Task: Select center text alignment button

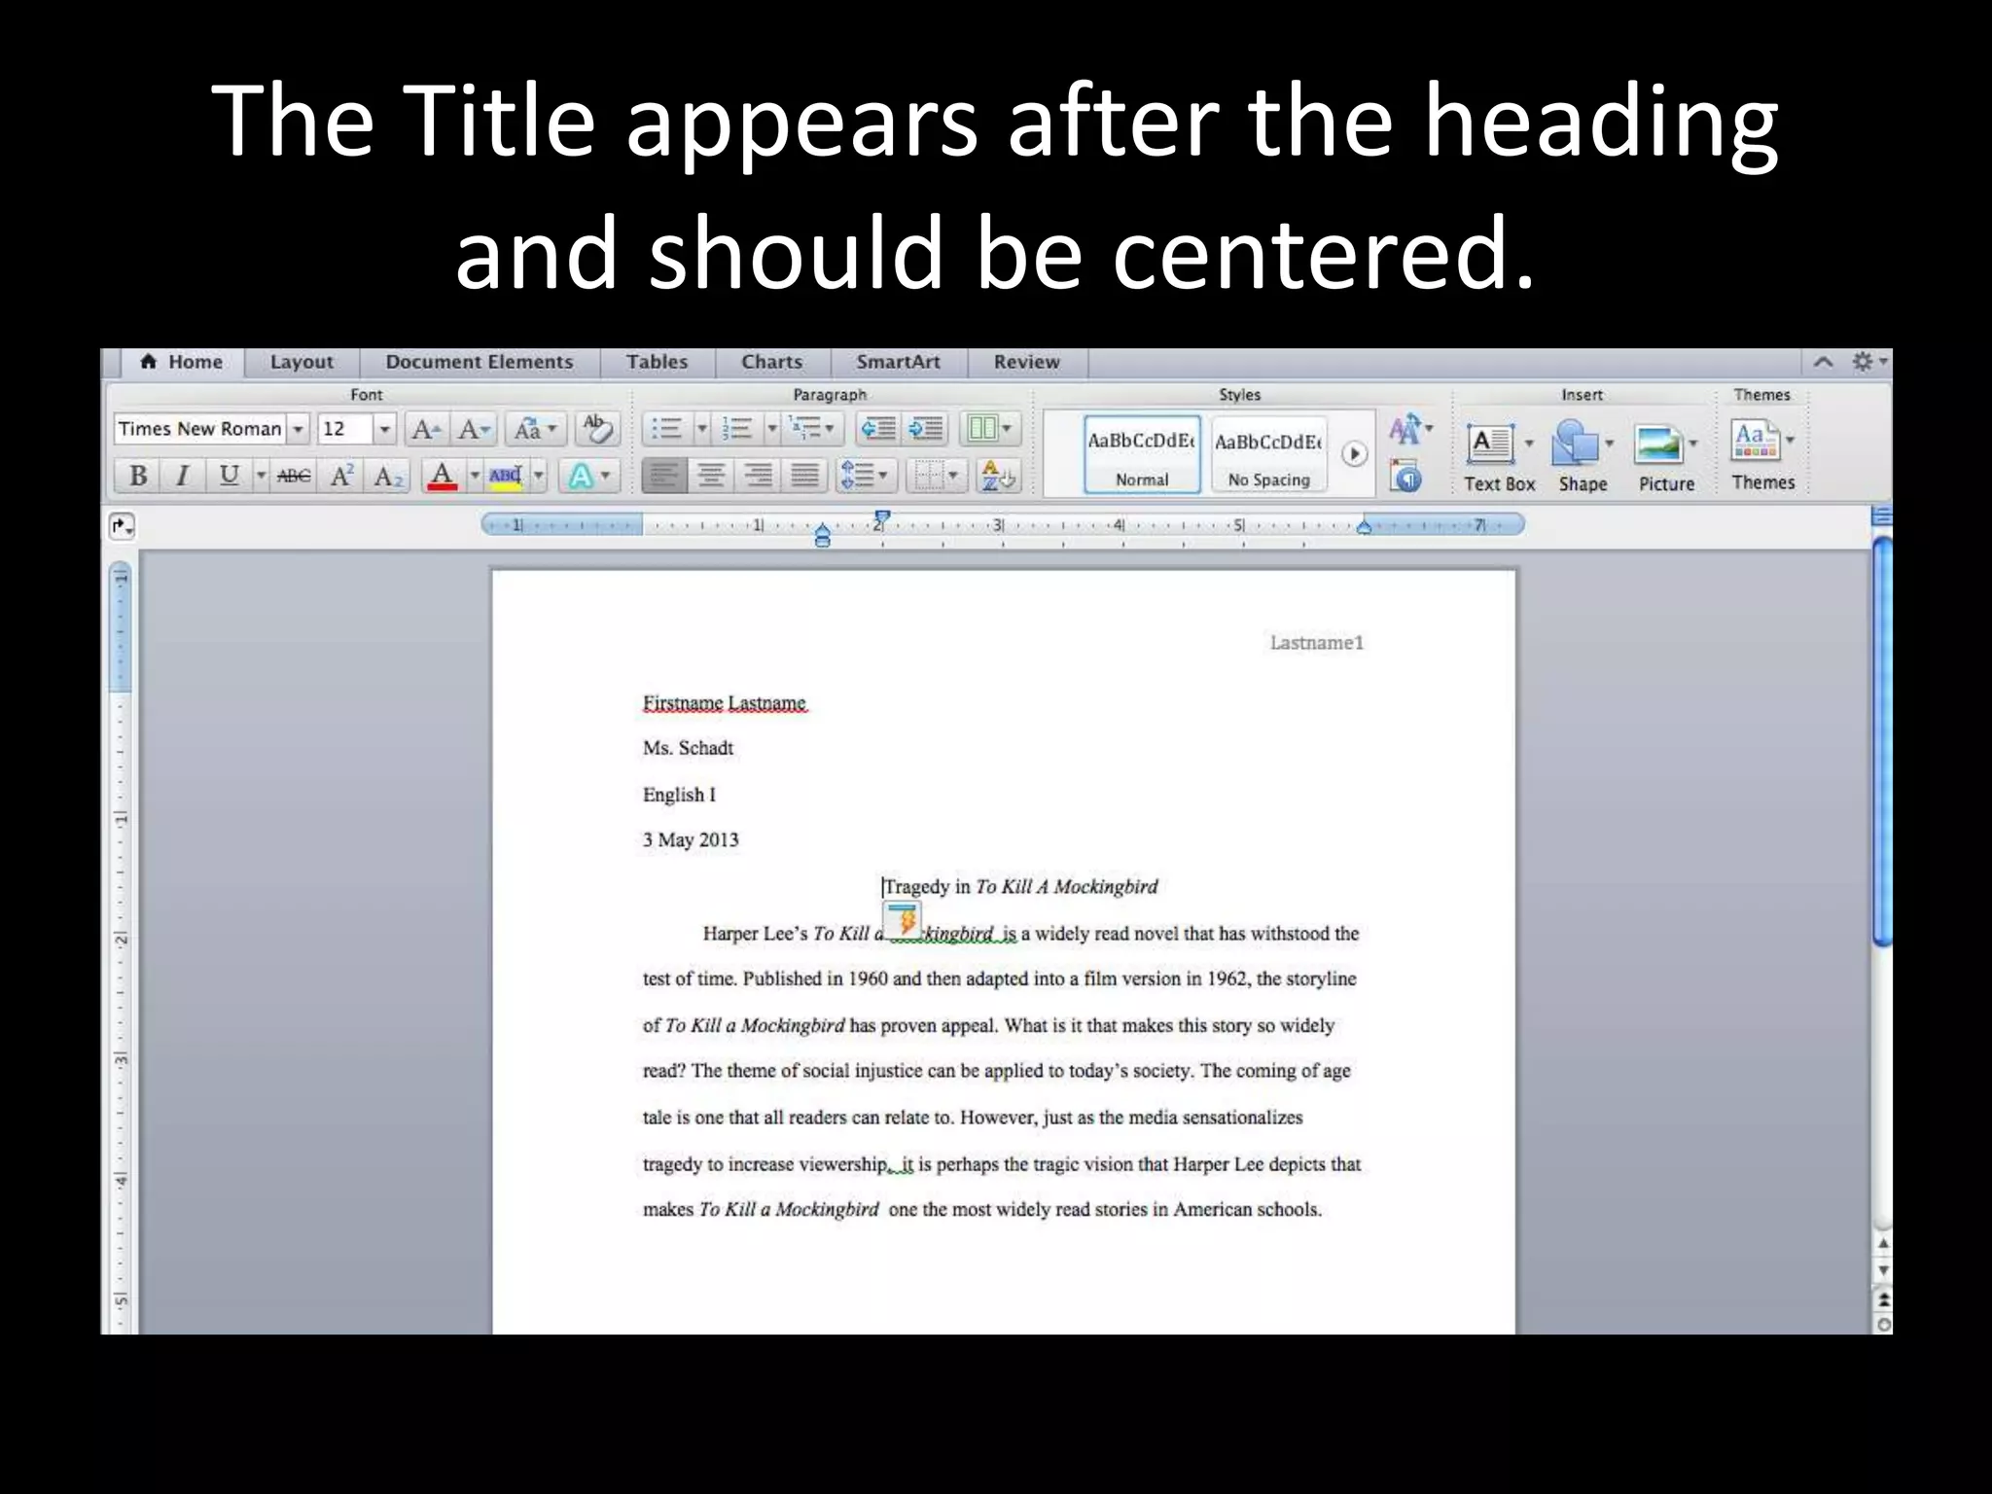Action: [711, 476]
